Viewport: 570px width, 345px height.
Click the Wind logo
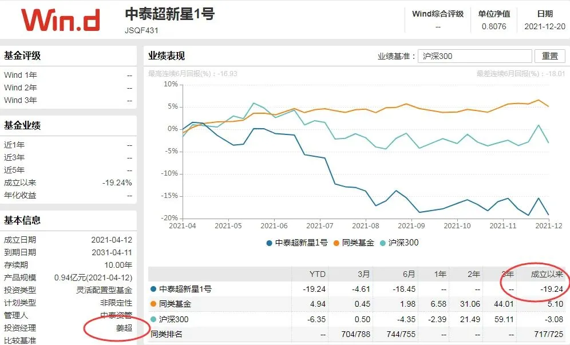click(60, 19)
